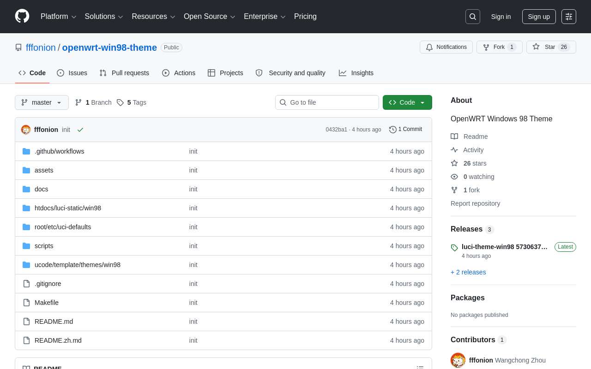Click the docs folder icon
This screenshot has width=591, height=369.
coord(26,189)
